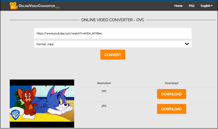Click the chevron arrow in format box
The image size is (218, 129).
pyautogui.click(x=187, y=44)
